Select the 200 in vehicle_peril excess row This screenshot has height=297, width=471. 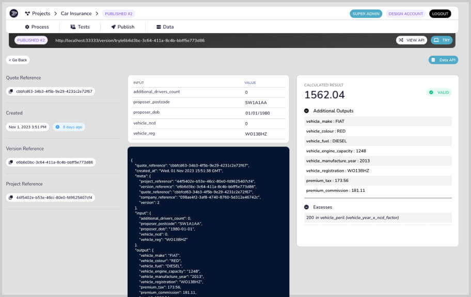pos(378,218)
